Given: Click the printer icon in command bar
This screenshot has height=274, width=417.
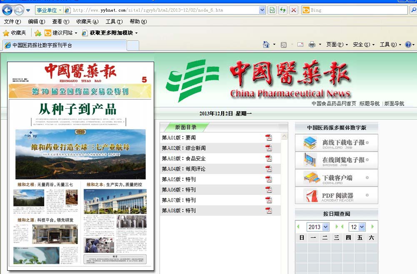Looking at the screenshot, I should point(312,45).
